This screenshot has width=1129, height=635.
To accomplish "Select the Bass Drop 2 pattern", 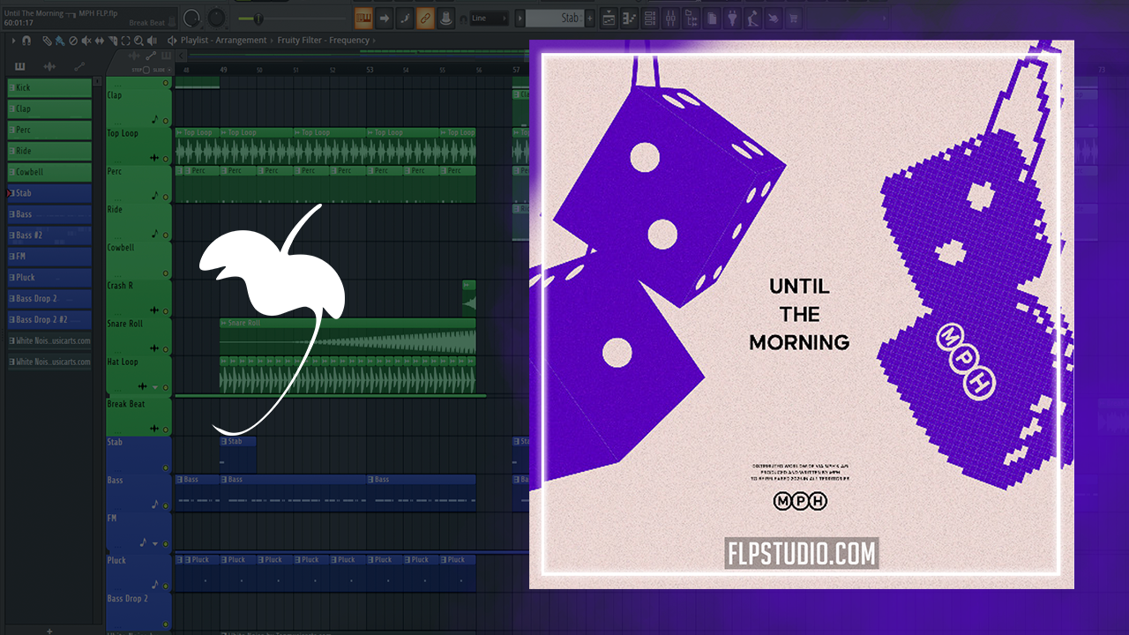I will pyautogui.click(x=49, y=298).
